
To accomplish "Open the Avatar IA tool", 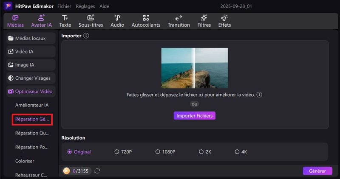I will (41, 18).
